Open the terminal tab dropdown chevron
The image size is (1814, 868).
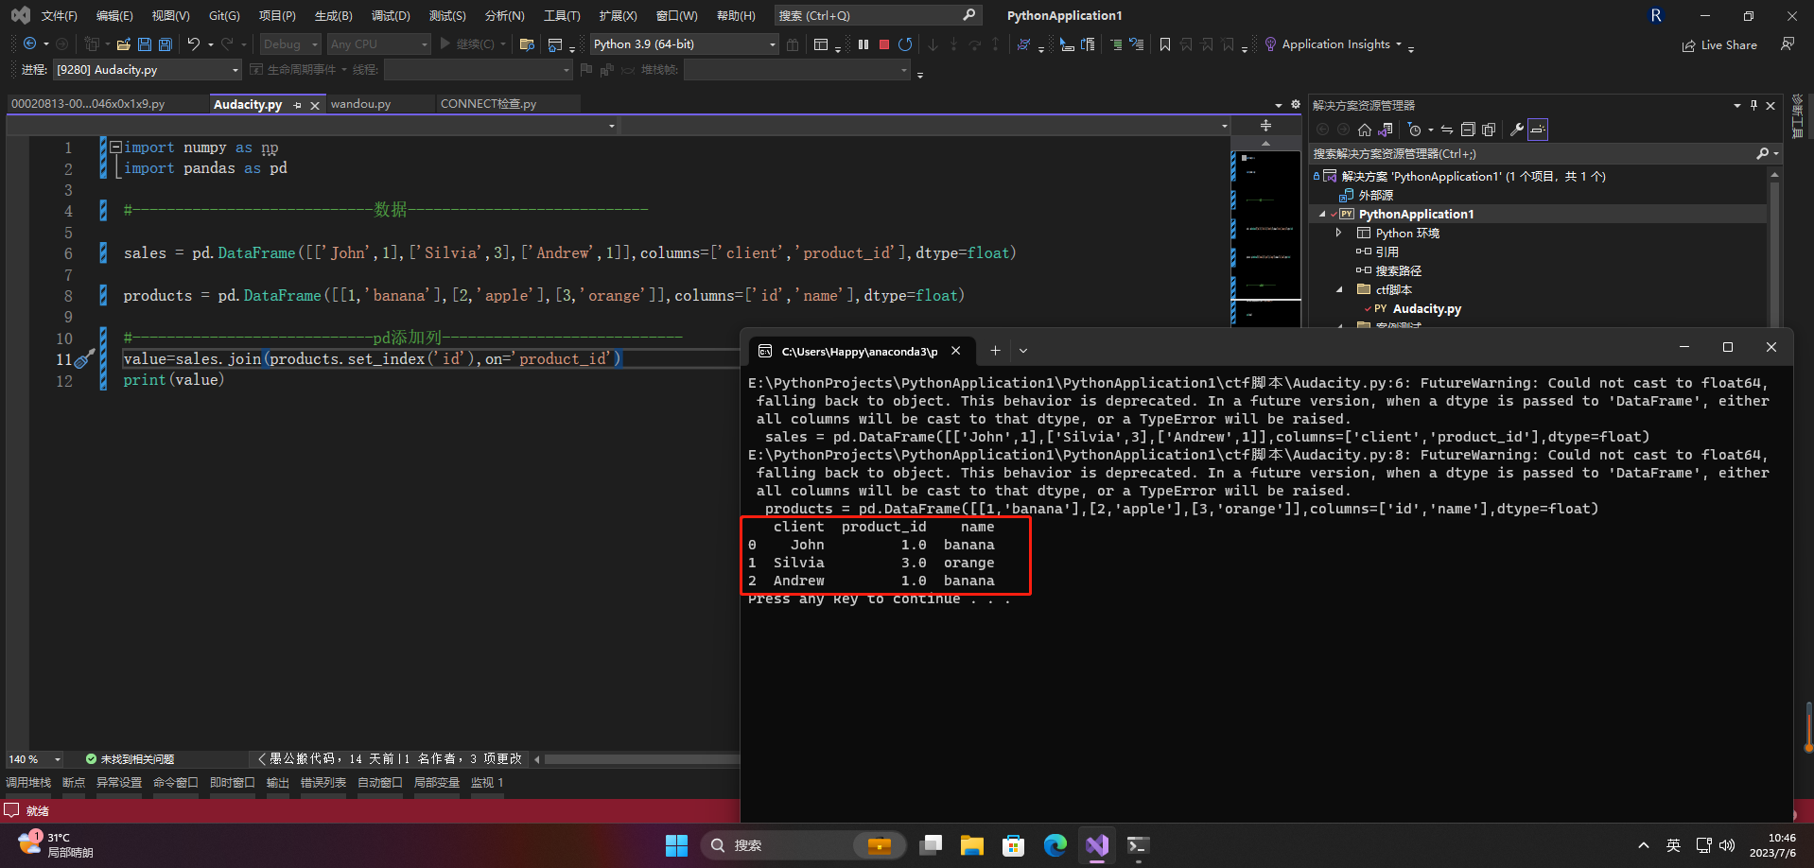point(1023,351)
